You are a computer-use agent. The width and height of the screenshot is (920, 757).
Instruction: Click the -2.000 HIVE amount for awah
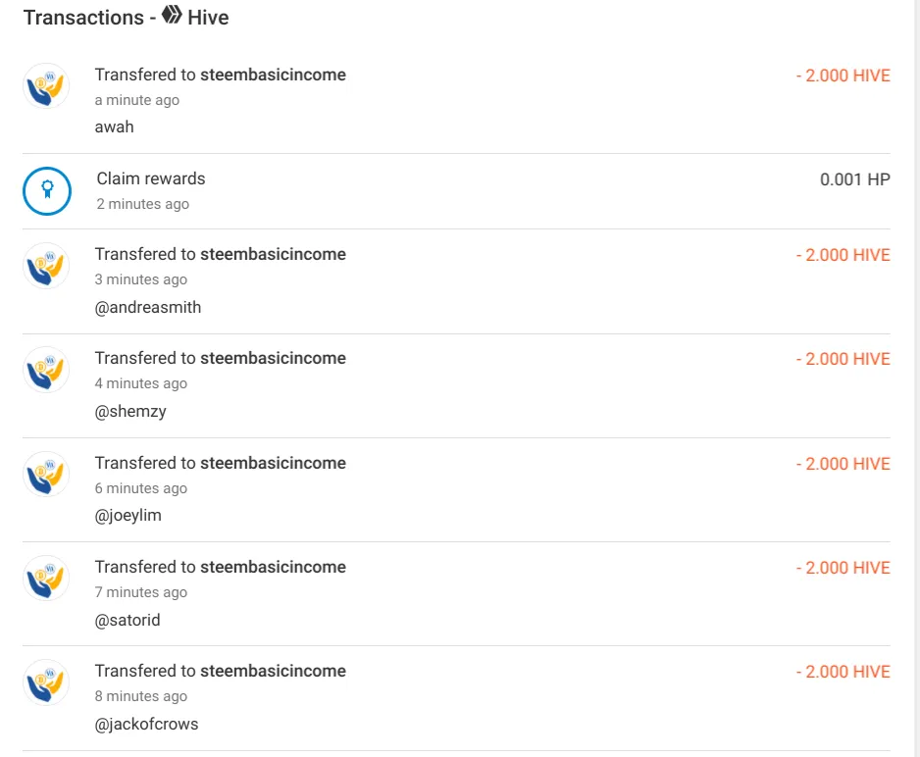[843, 76]
